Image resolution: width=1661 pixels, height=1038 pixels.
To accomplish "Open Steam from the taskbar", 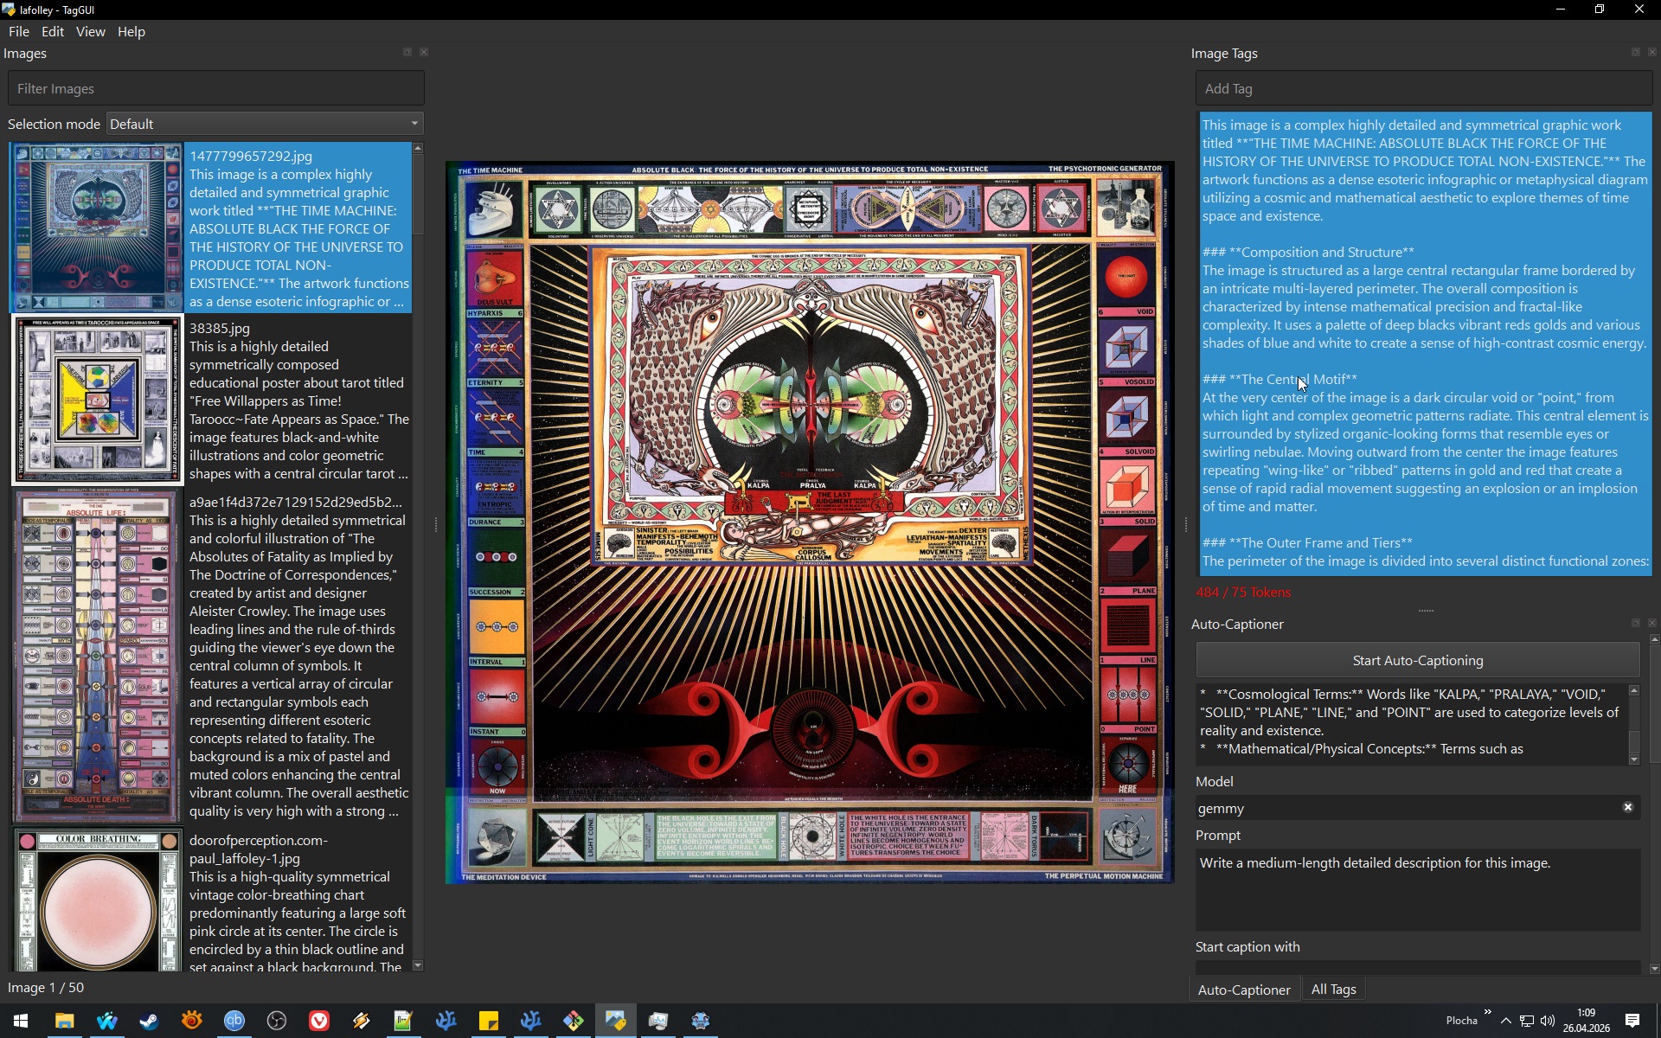I will tap(149, 1022).
